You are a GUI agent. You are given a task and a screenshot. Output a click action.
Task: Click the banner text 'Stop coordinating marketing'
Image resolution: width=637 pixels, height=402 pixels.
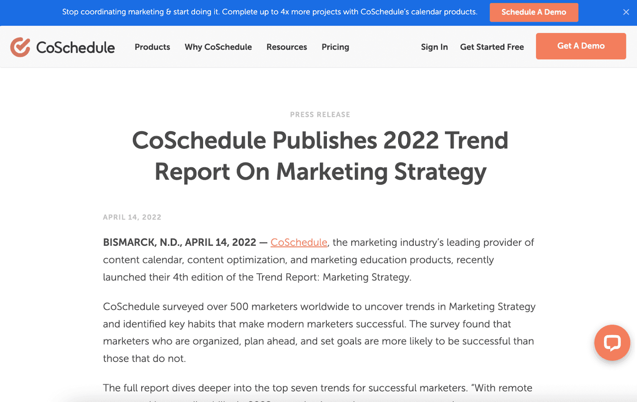pos(270,12)
